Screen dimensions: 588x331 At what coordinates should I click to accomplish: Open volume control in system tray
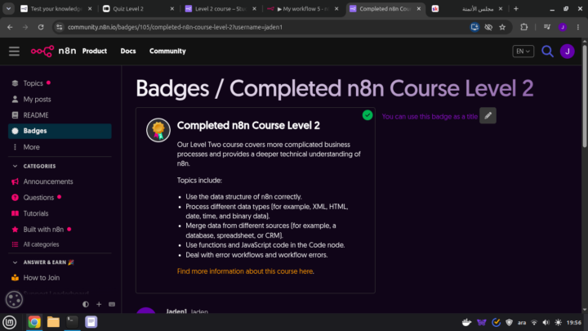[546, 322]
